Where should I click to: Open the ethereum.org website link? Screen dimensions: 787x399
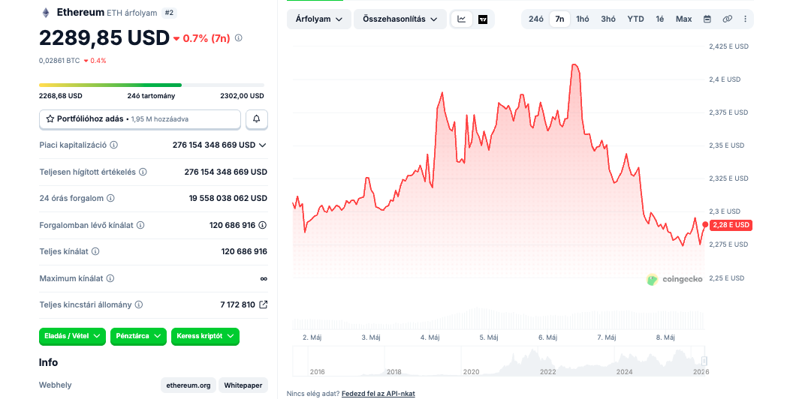click(188, 385)
